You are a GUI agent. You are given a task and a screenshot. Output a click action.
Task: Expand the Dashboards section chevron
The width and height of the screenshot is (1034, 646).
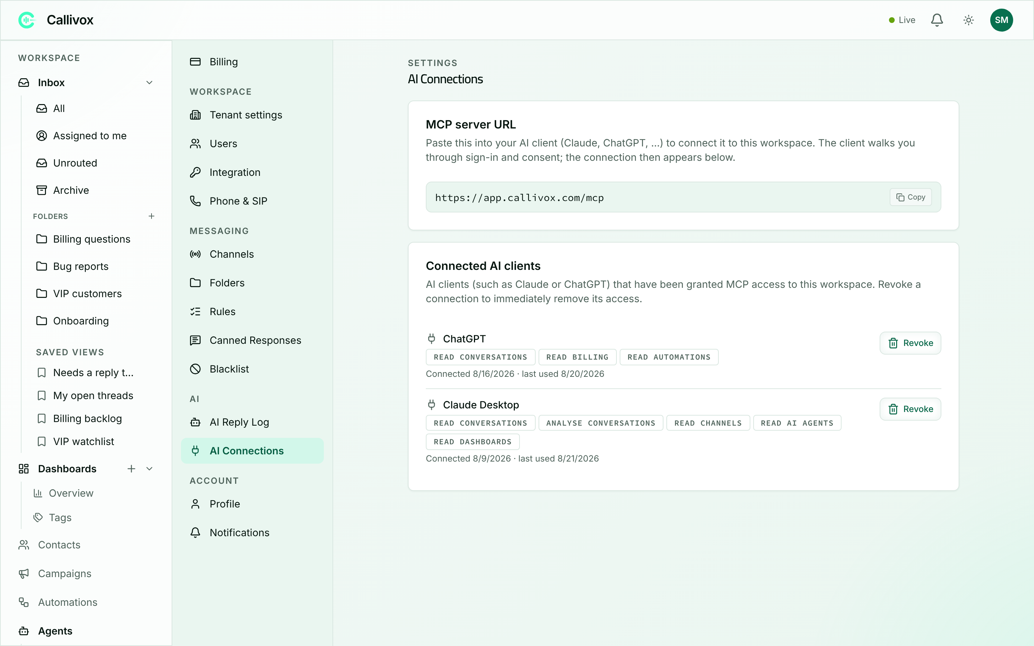[x=149, y=469]
